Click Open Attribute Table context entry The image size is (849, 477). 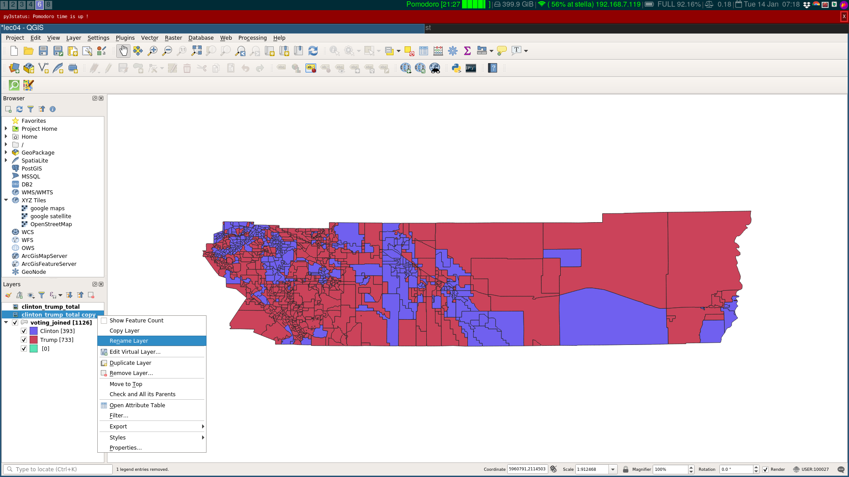click(137, 405)
